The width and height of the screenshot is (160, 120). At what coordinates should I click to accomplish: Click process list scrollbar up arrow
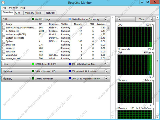click(108, 24)
